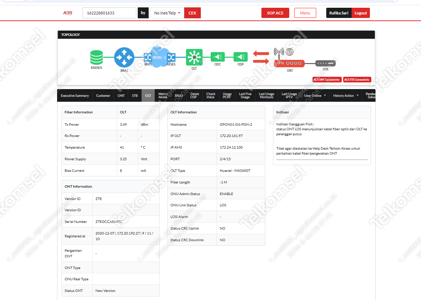Click the Rafika Sari user button
Screen dimensions: 421x300
point(339,13)
